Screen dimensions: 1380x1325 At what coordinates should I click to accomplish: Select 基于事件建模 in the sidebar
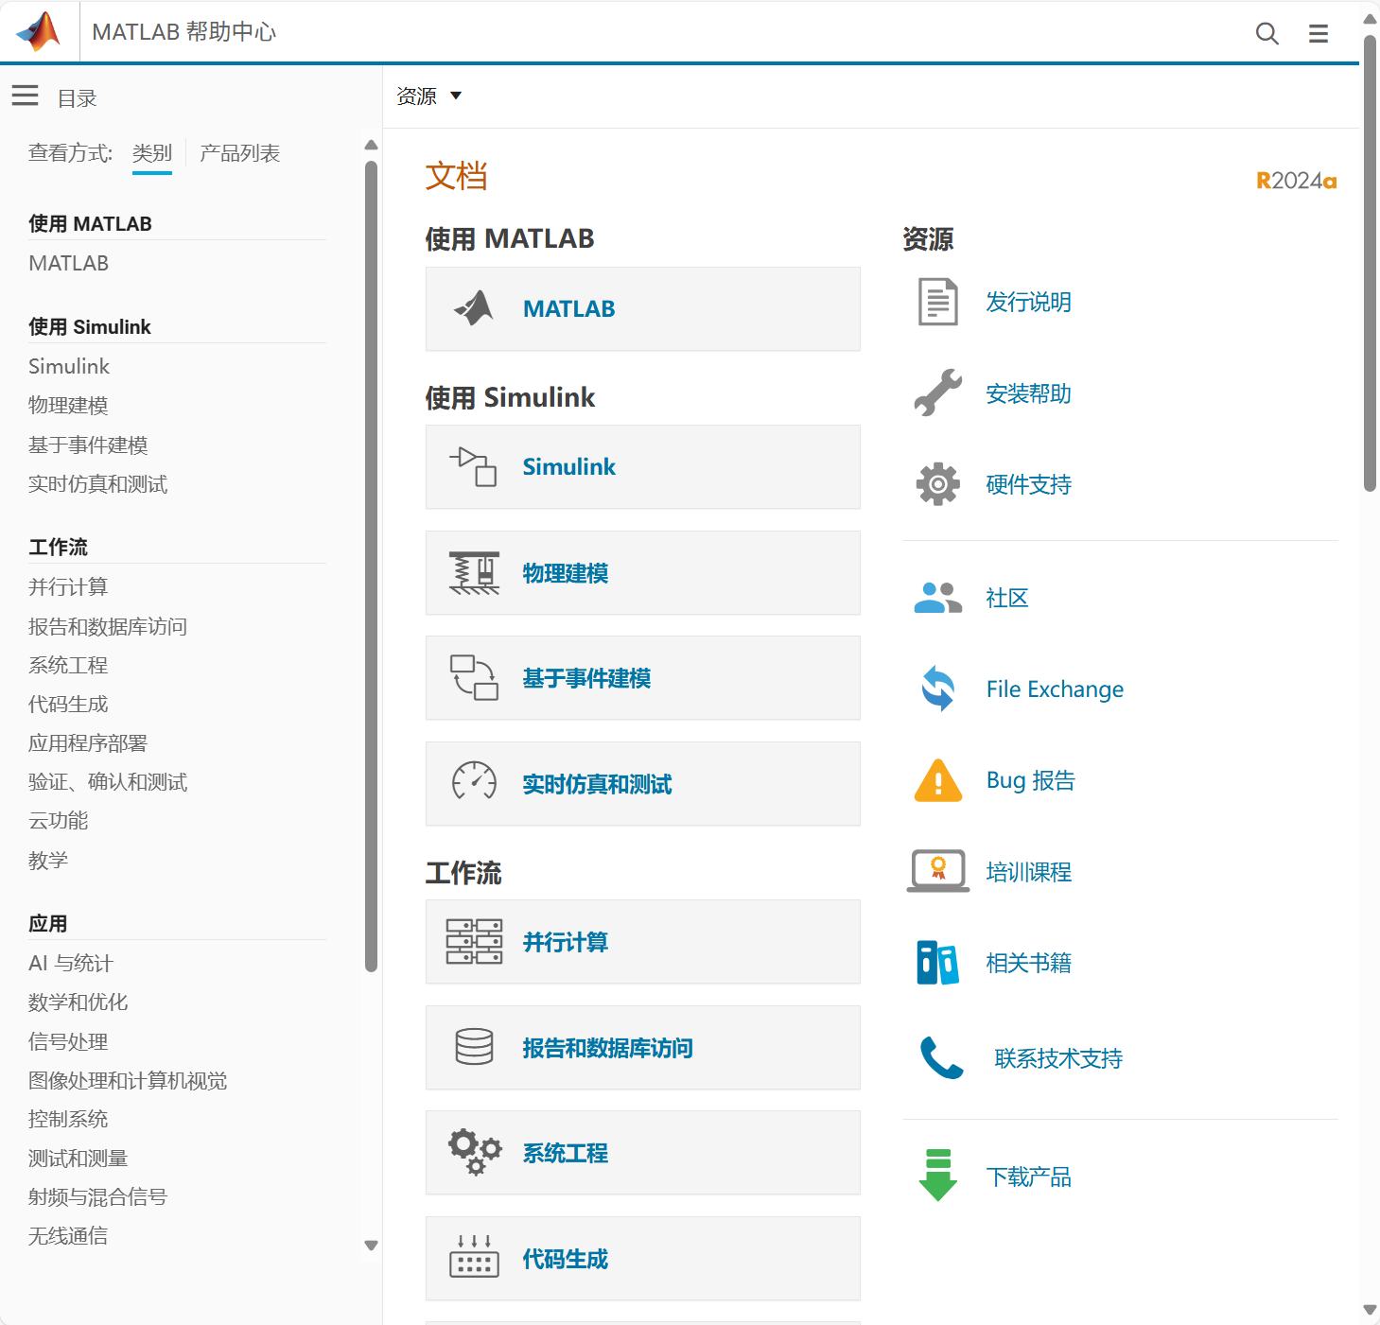pyautogui.click(x=88, y=445)
